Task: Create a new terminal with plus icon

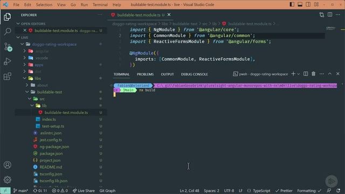Action: (293, 74)
